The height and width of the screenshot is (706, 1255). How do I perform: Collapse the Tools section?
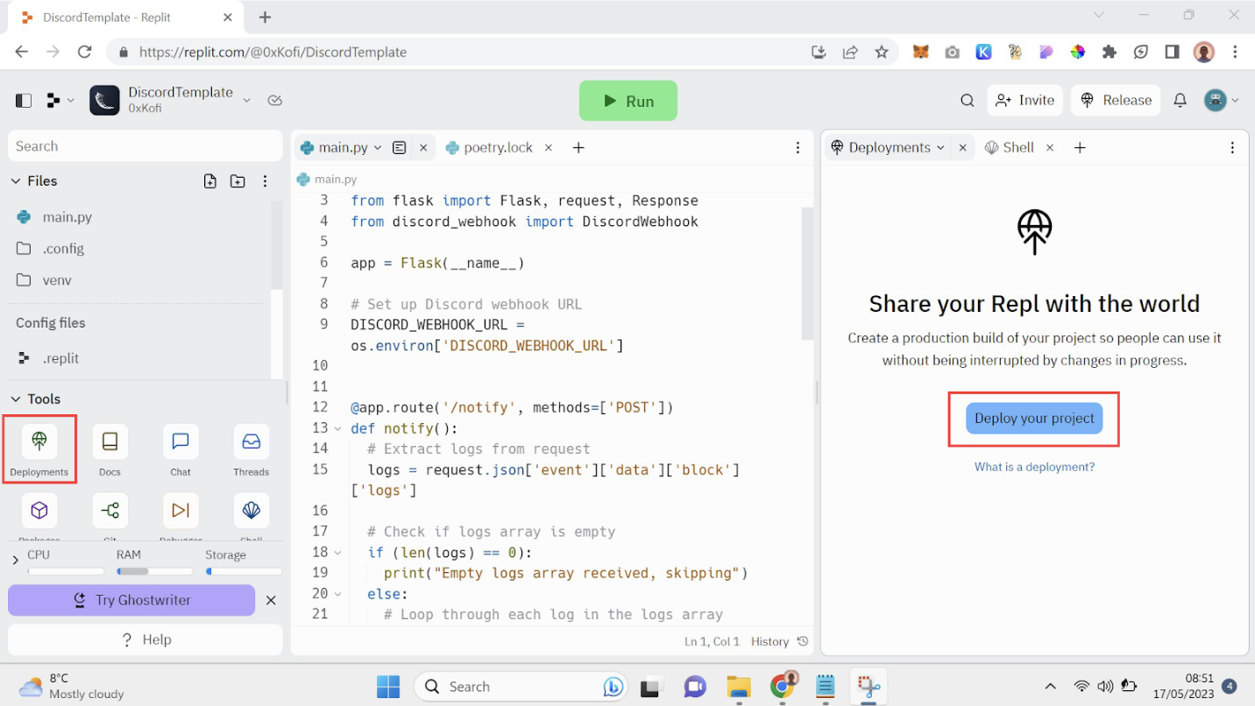[16, 399]
